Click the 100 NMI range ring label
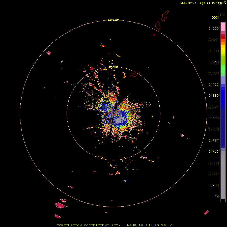This screenshot has height=227, width=227. [113, 20]
